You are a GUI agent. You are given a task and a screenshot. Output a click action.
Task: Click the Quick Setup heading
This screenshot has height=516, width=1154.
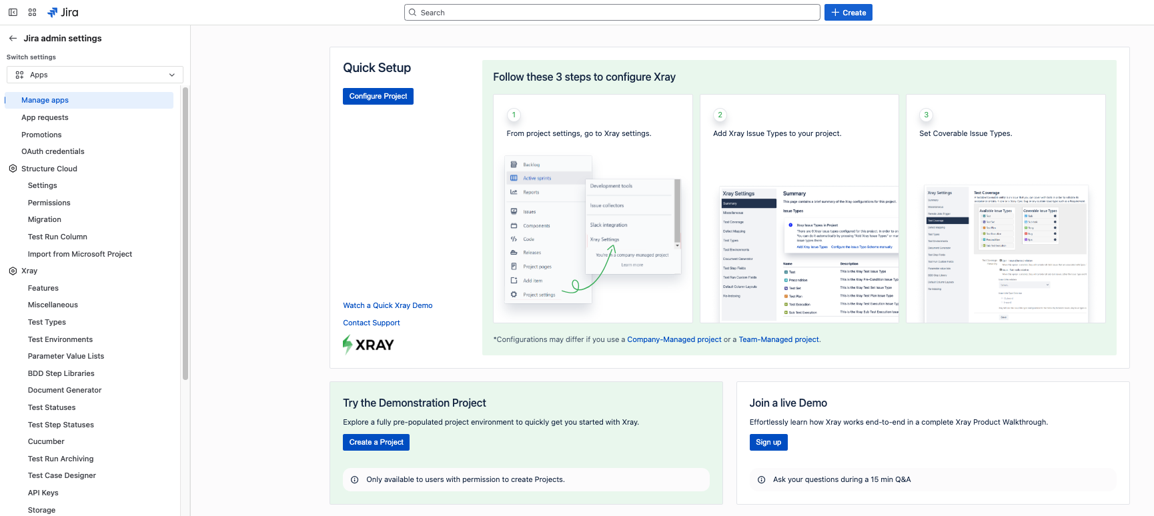377,68
